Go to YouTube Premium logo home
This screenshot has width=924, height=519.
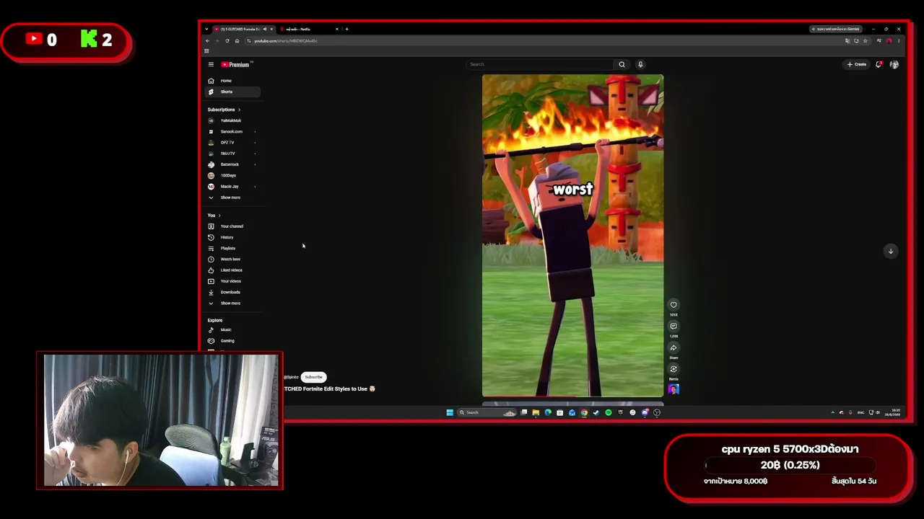tap(235, 65)
